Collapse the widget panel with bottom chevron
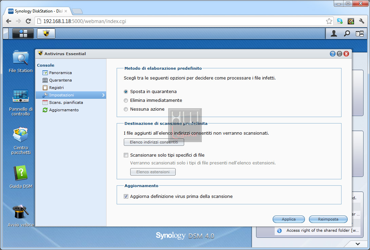 click(358, 244)
